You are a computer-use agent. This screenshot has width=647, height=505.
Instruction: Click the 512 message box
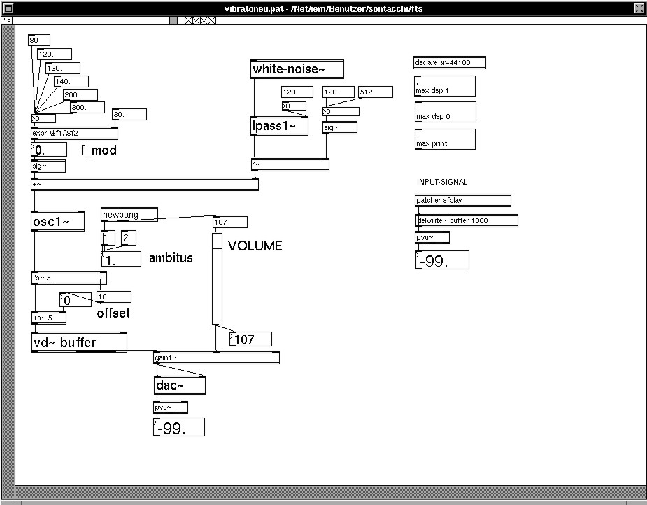(376, 92)
